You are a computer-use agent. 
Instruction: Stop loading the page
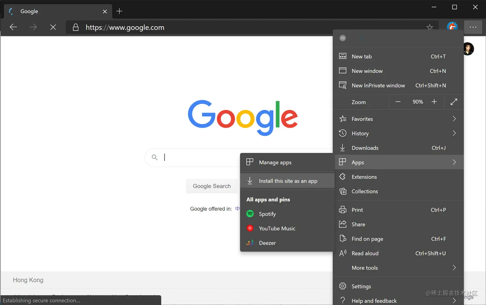[x=53, y=27]
